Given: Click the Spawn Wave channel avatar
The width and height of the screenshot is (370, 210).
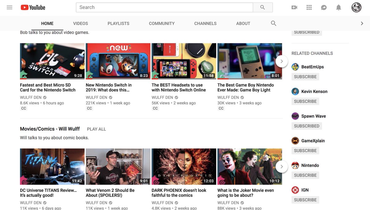Looking at the screenshot, I should click(x=295, y=116).
